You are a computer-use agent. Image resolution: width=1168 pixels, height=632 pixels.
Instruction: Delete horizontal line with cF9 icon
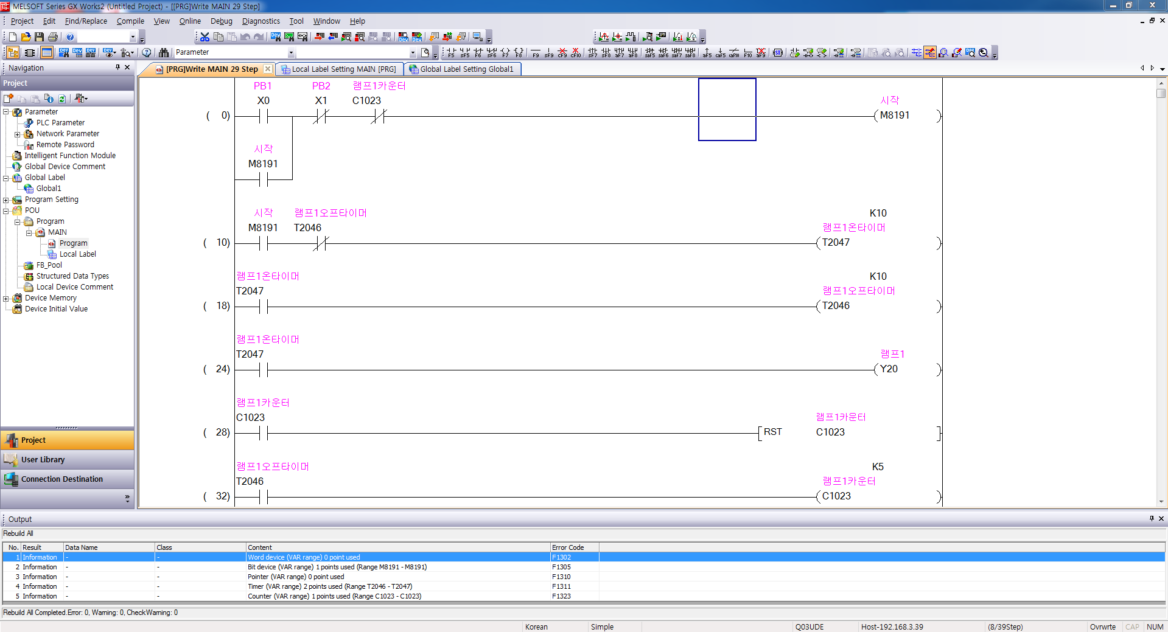[562, 53]
